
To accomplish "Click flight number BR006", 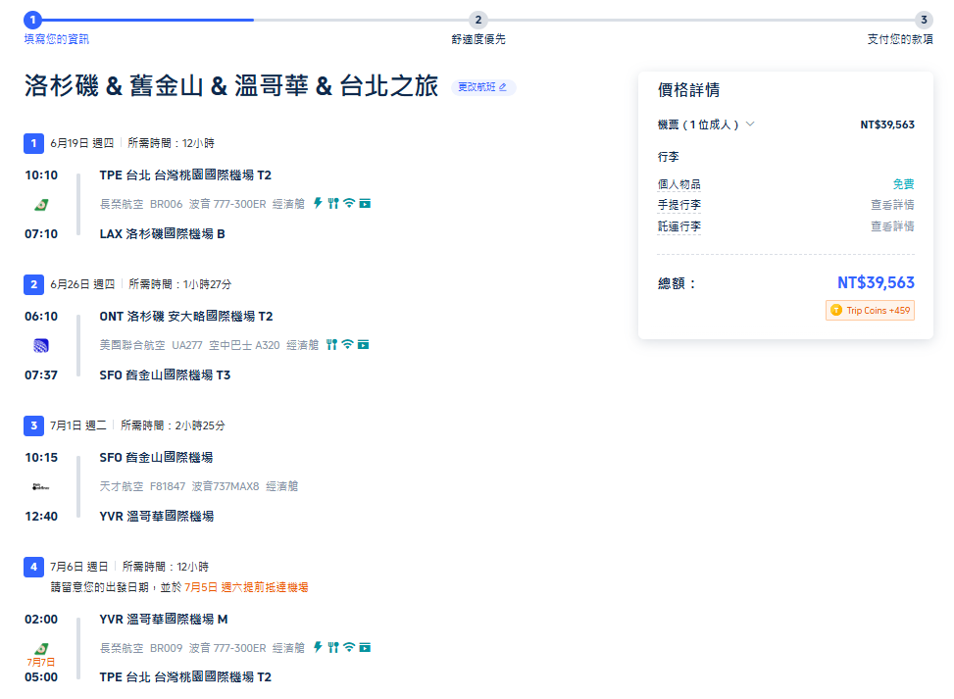I will pos(166,204).
